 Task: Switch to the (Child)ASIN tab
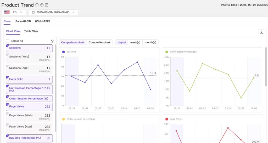(42, 21)
